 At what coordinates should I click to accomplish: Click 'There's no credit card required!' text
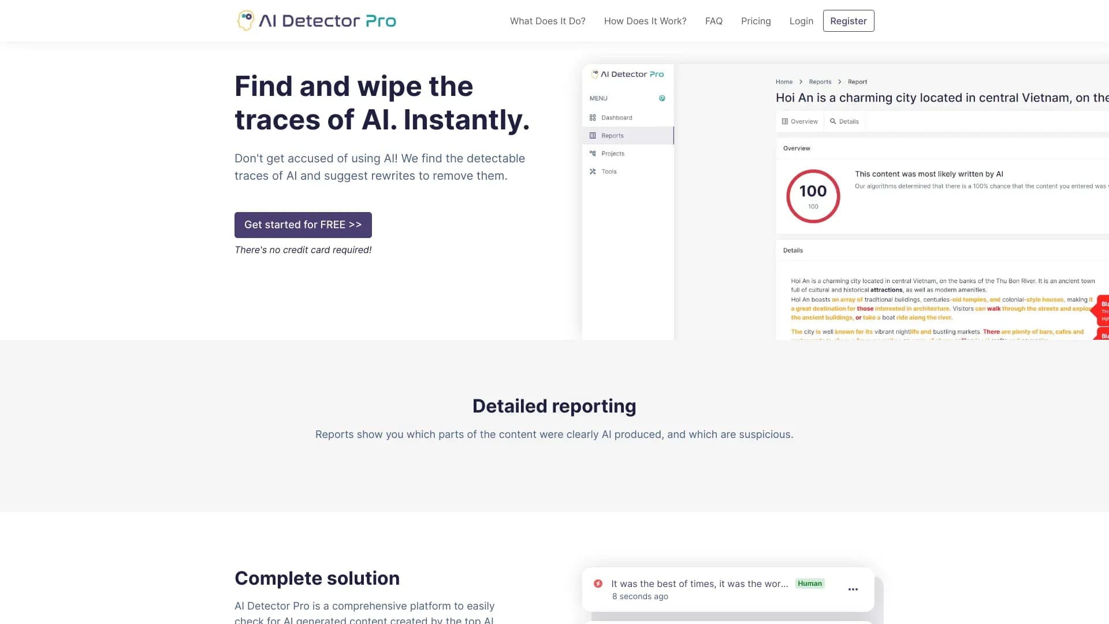(x=303, y=250)
